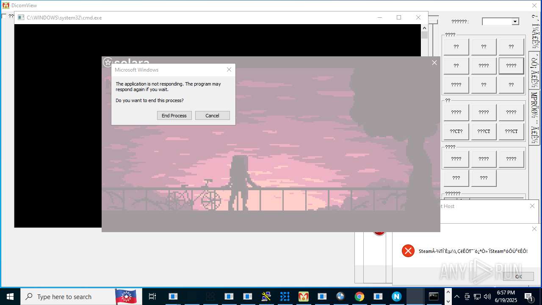Close the partially hidden Host dialog
The image size is (542, 305).
point(532,206)
